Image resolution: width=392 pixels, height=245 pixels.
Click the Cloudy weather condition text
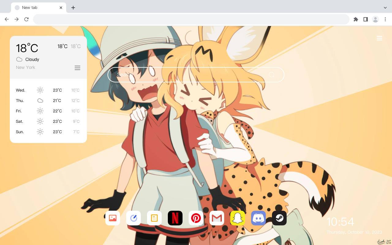point(32,59)
